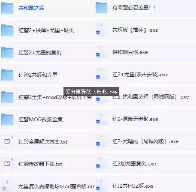Open folder icon for 有问题必看这里
This screenshot has height=192, width=196.
tap(102, 8)
